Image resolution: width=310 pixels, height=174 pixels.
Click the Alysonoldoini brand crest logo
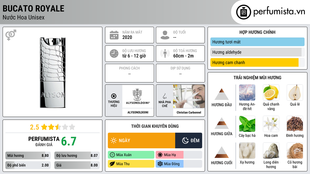pyautogui.click(x=138, y=96)
